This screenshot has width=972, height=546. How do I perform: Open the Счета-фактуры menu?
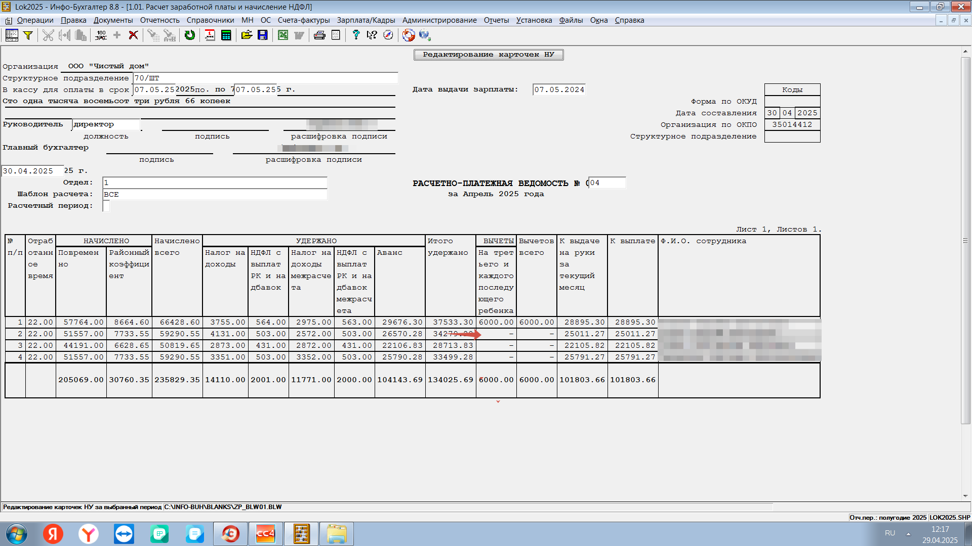[304, 20]
